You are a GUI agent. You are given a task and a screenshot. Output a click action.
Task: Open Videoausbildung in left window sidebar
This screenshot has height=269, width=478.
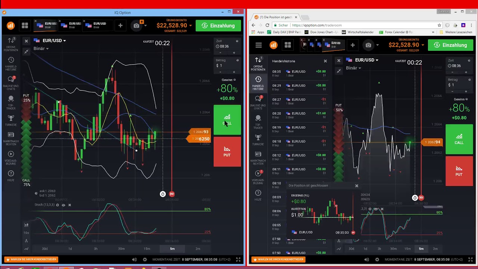click(11, 158)
